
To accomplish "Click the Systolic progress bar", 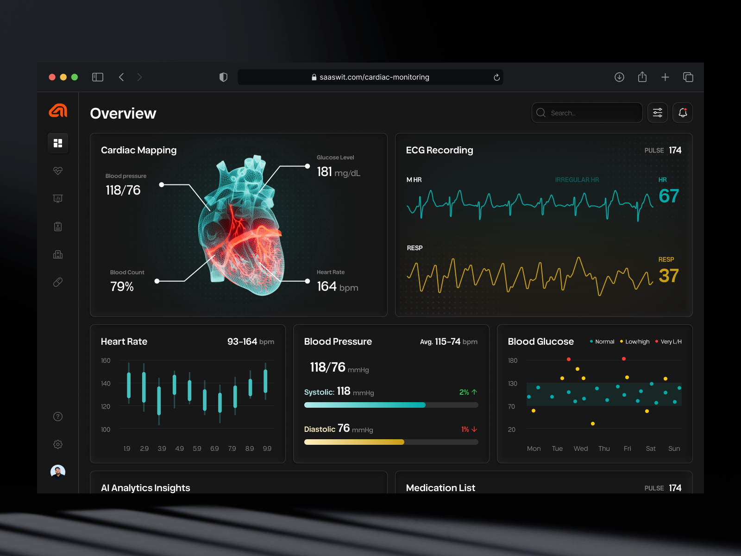I will [x=391, y=405].
